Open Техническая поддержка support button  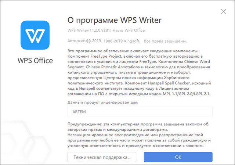point(102,157)
